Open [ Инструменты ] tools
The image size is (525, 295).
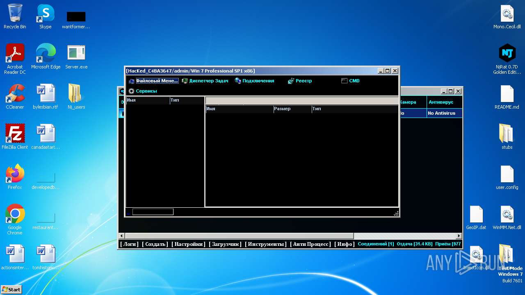coord(266,244)
